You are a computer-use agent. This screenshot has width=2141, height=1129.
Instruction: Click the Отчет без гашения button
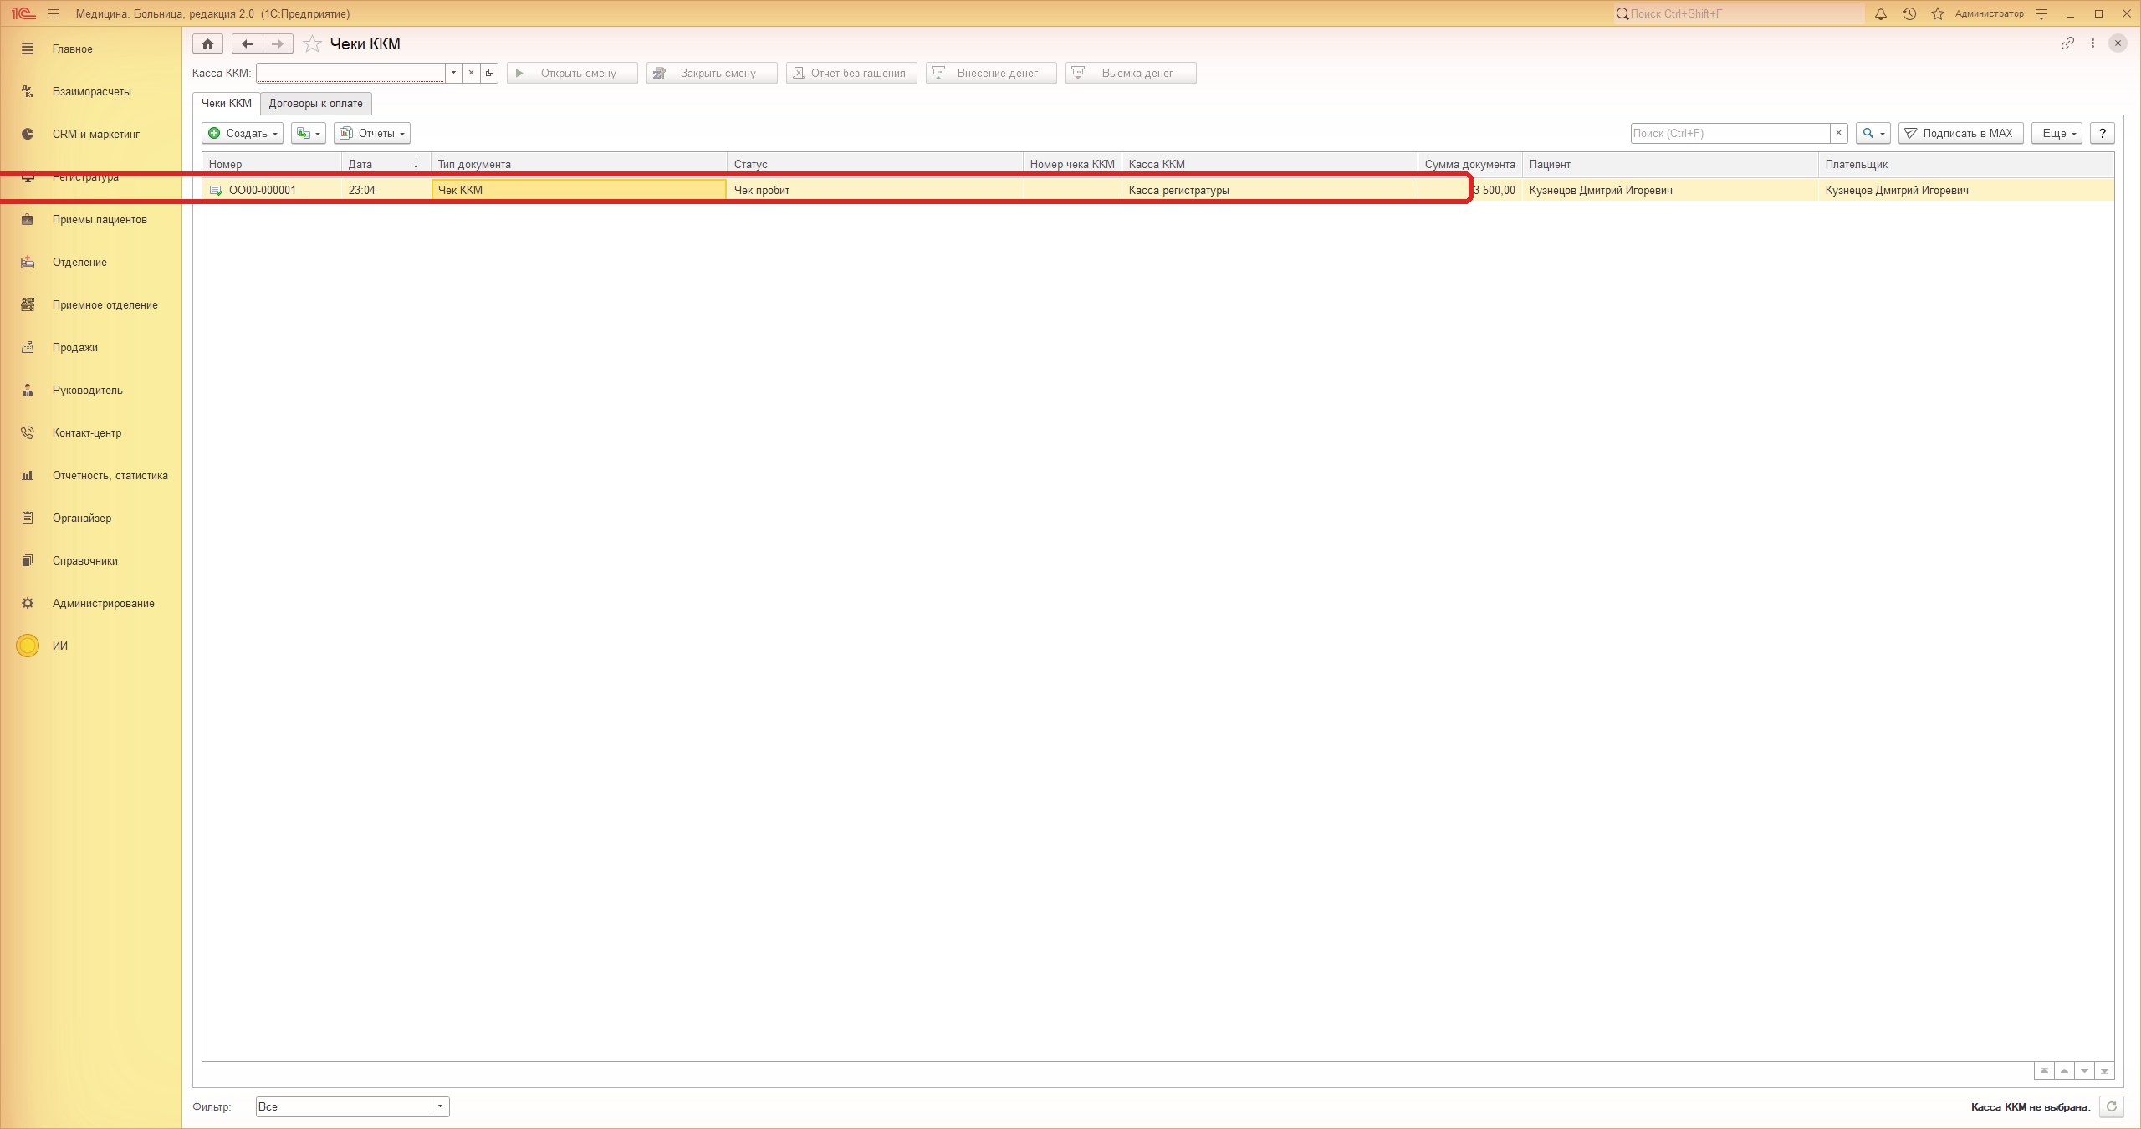coord(851,73)
